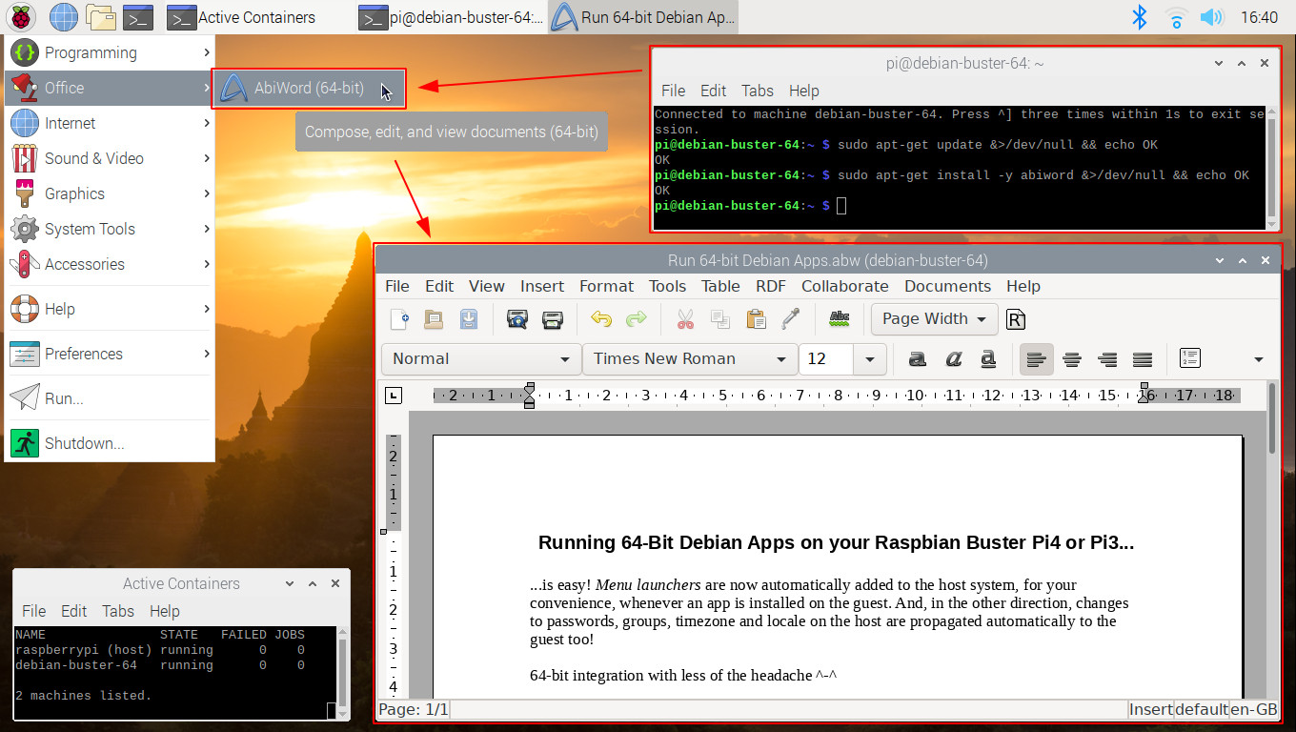Expand the Sound & Video submenu

[110, 158]
